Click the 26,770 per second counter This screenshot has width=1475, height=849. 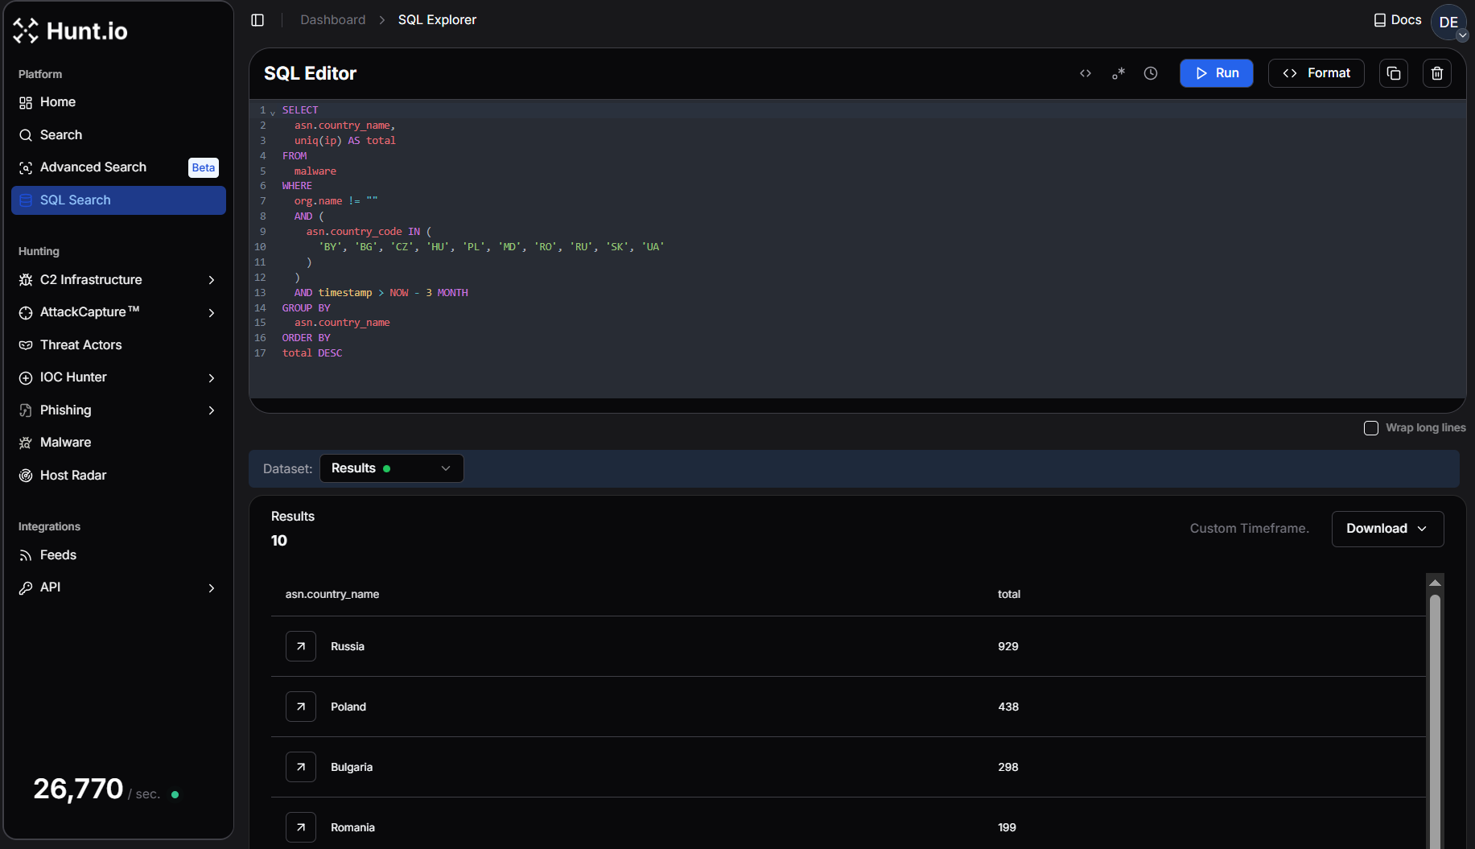click(x=97, y=789)
